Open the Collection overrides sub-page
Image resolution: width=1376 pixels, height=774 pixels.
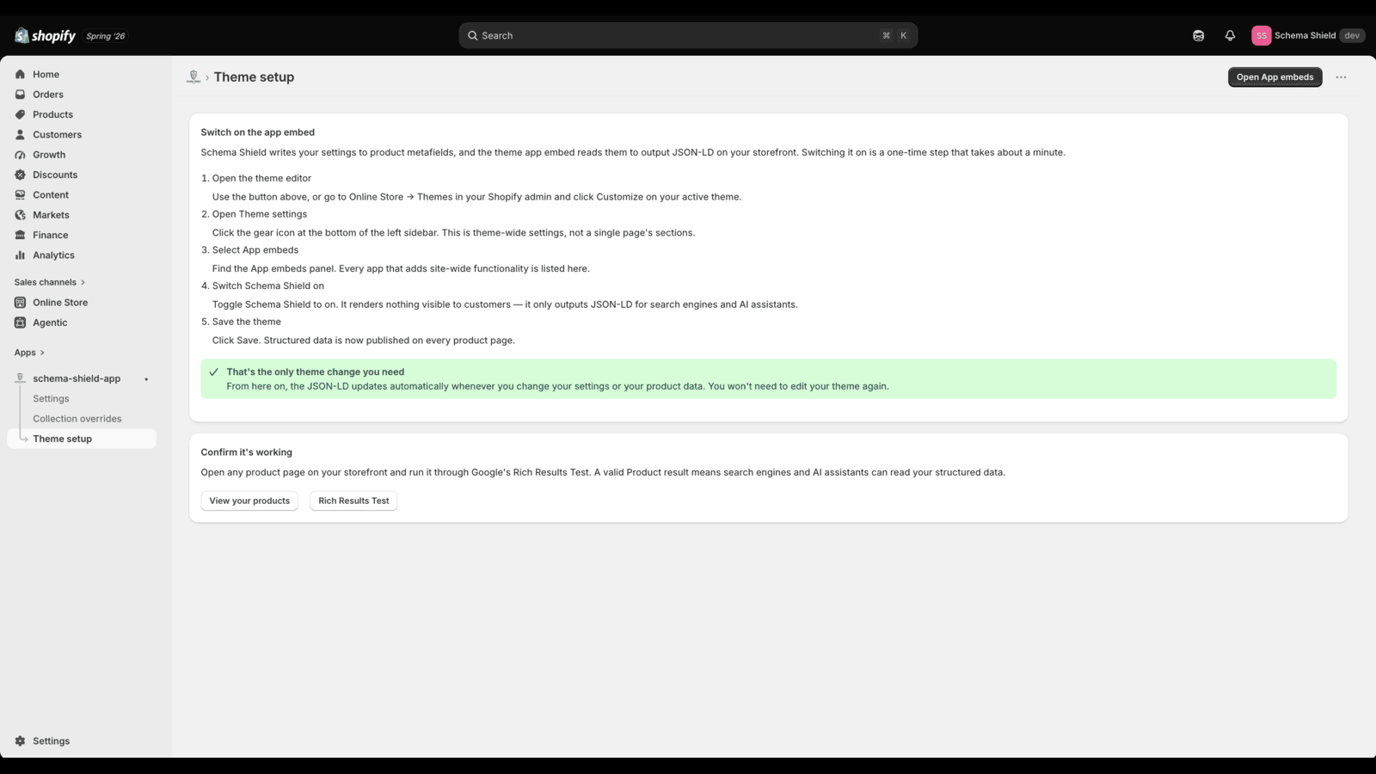tap(77, 419)
